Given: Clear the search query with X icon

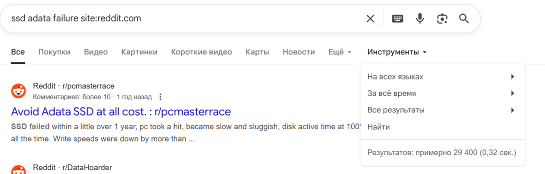Looking at the screenshot, I should [370, 19].
